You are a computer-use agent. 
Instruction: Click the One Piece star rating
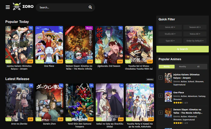click(x=178, y=103)
